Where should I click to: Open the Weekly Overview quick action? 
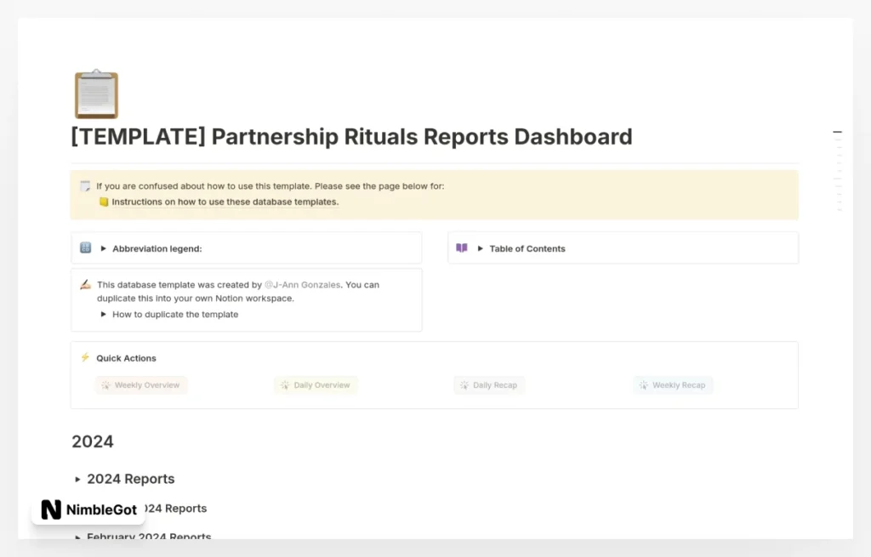click(x=141, y=384)
